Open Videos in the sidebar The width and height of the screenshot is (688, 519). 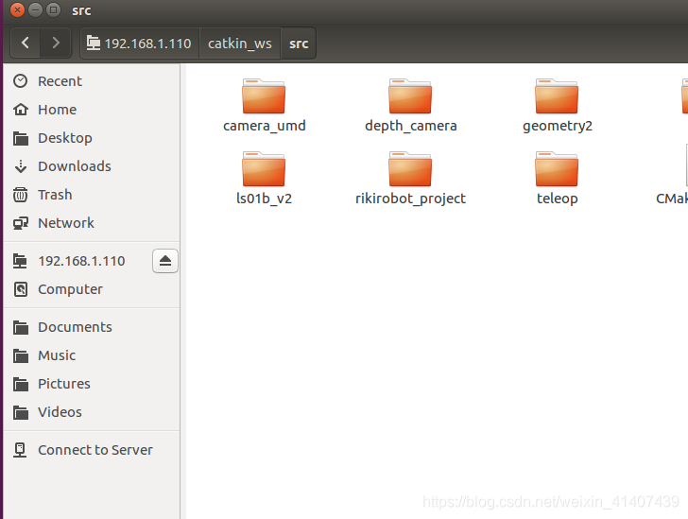tap(92, 412)
